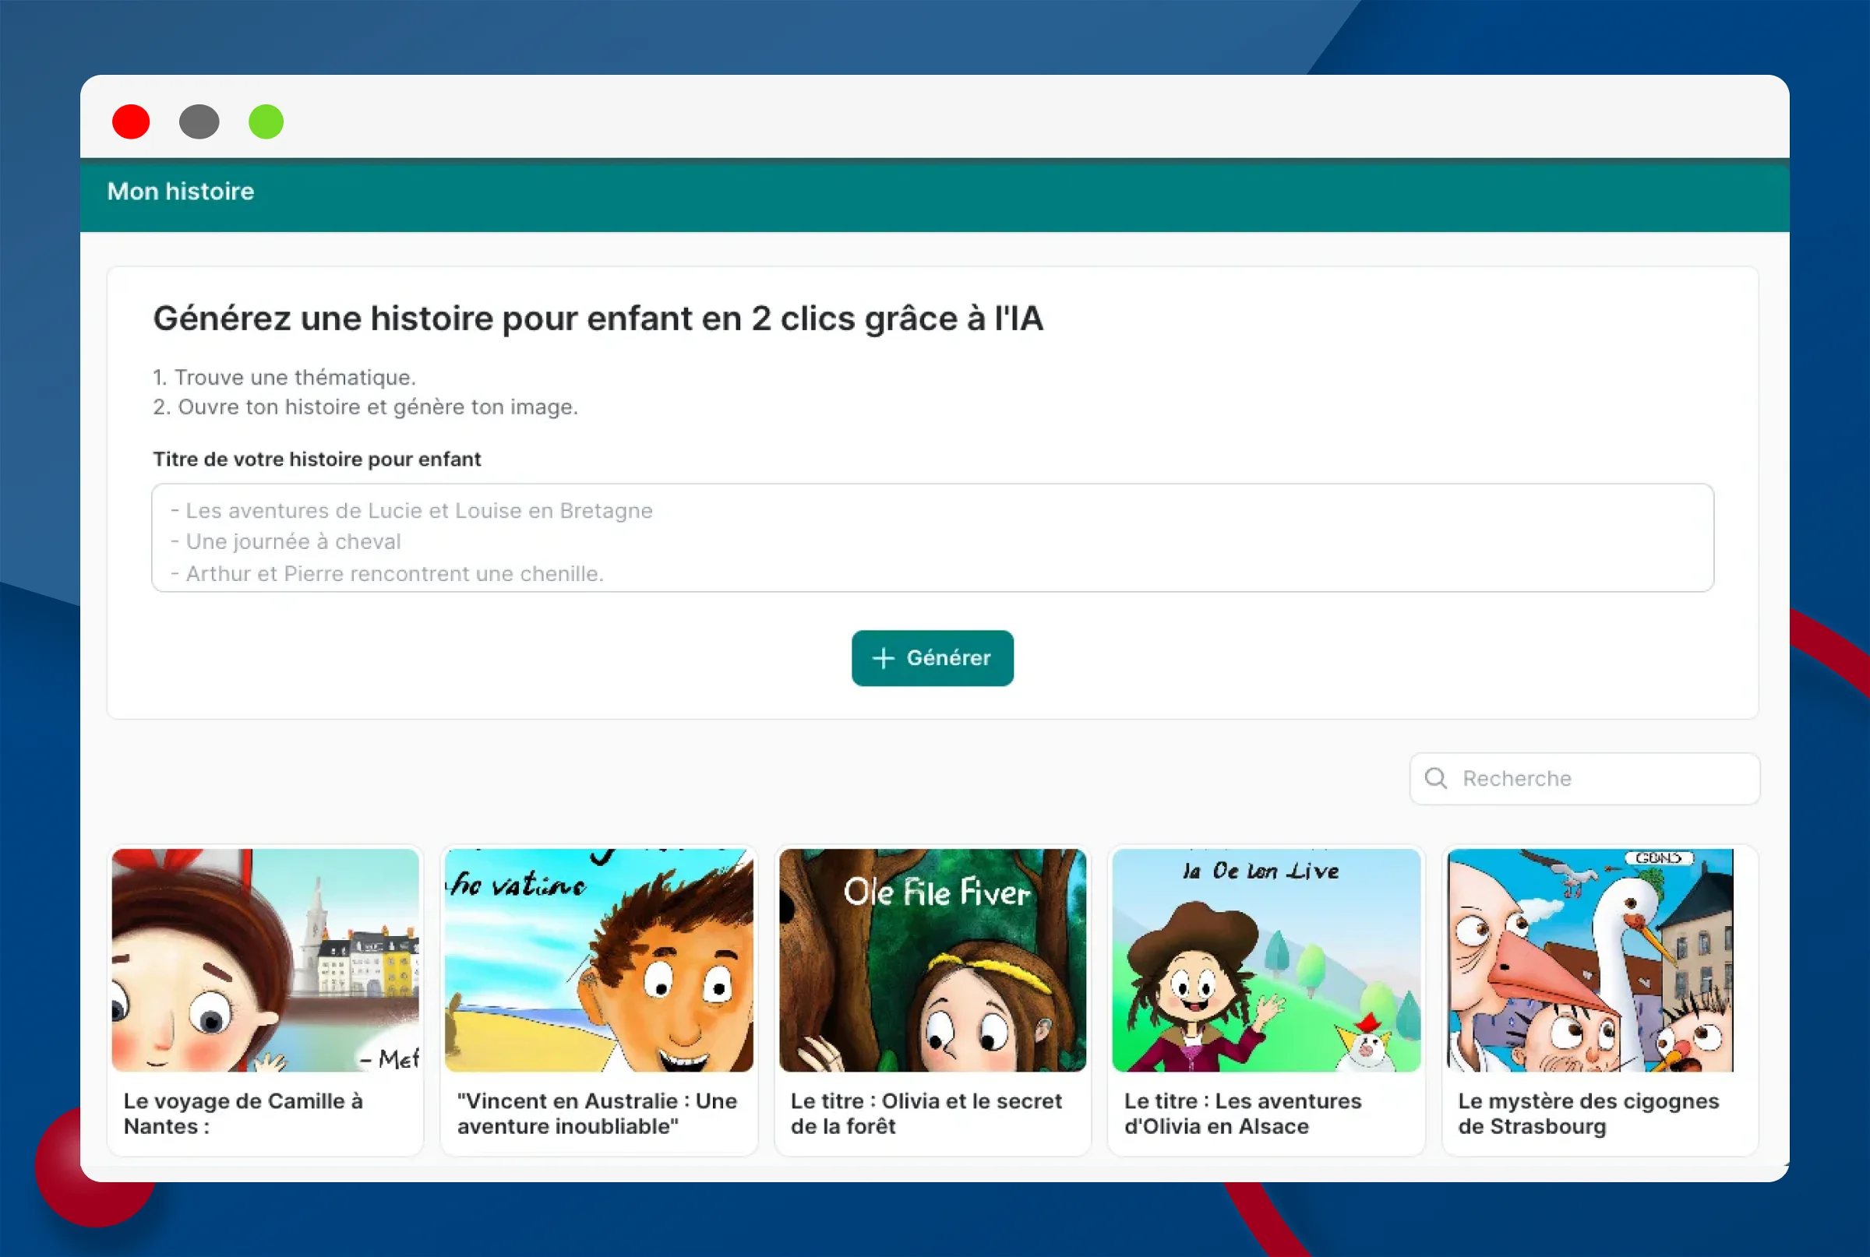
Task: Click the plus icon in Générer button
Action: (x=883, y=658)
